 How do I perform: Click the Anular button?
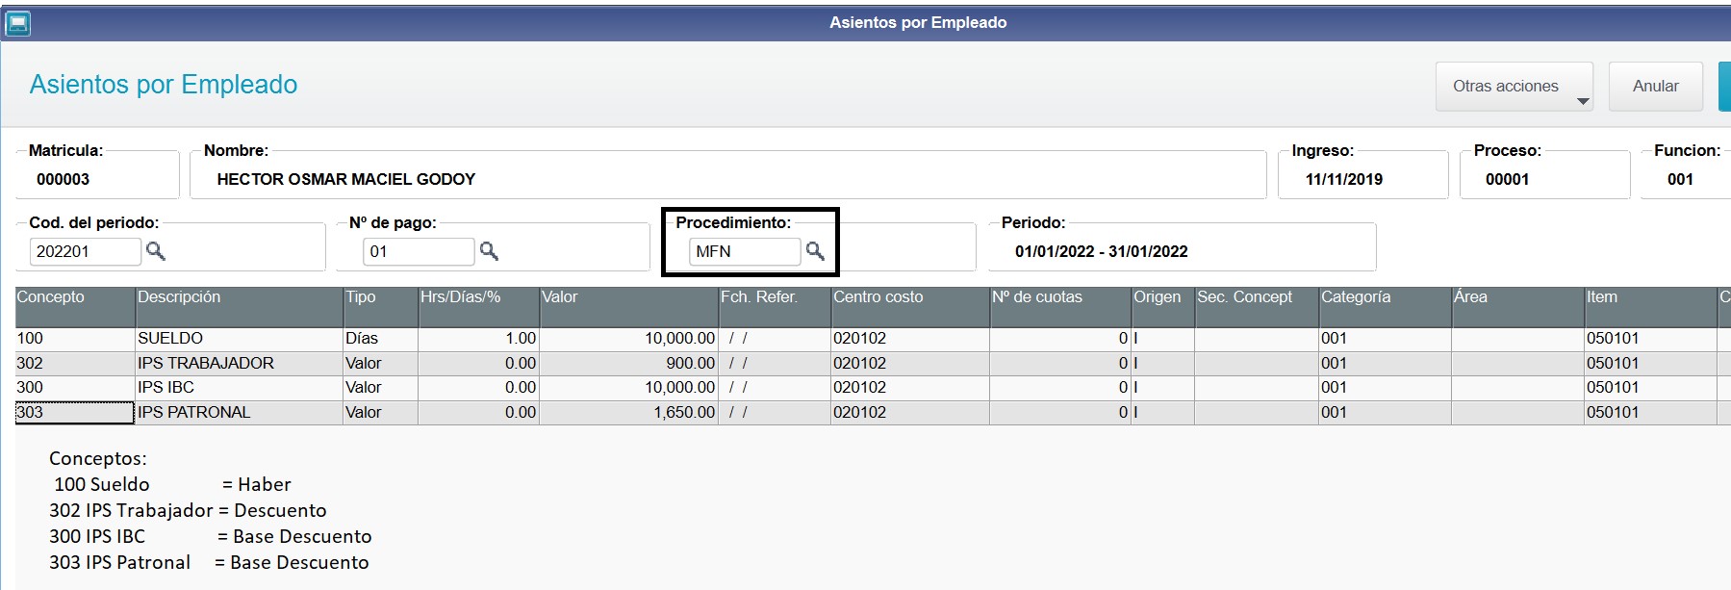(1655, 87)
